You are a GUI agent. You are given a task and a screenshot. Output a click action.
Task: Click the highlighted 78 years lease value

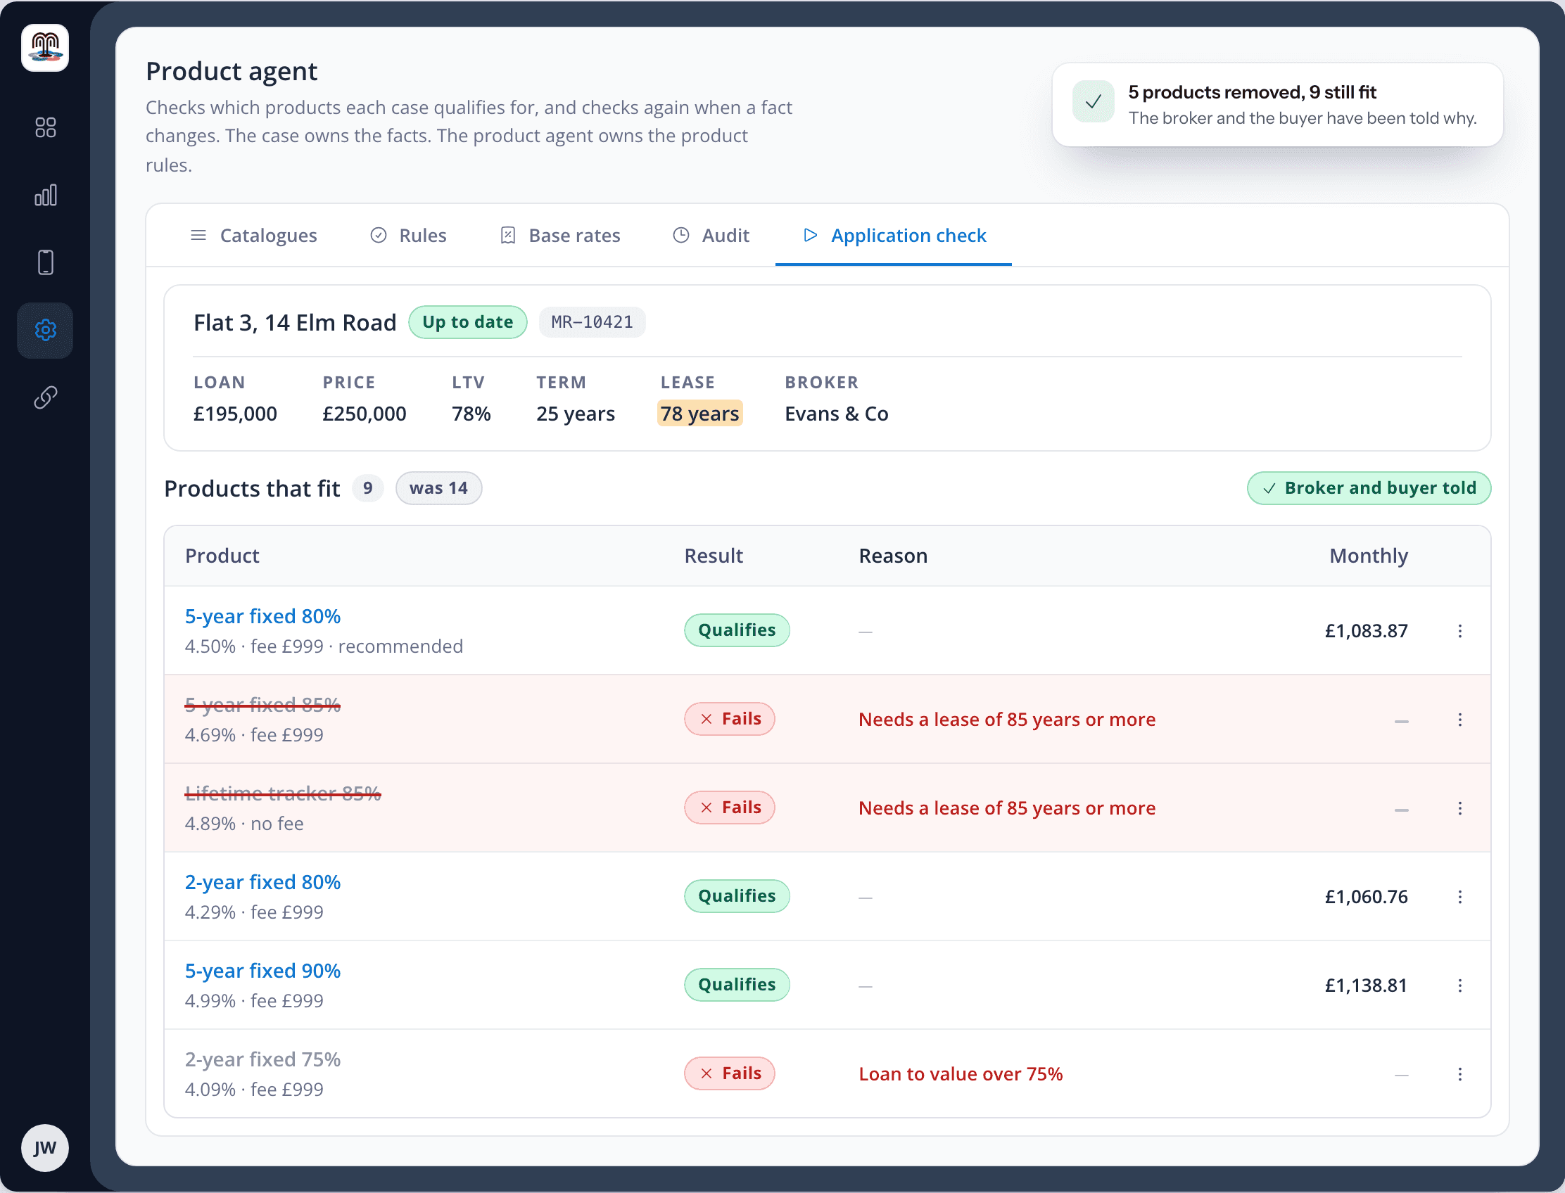(699, 414)
